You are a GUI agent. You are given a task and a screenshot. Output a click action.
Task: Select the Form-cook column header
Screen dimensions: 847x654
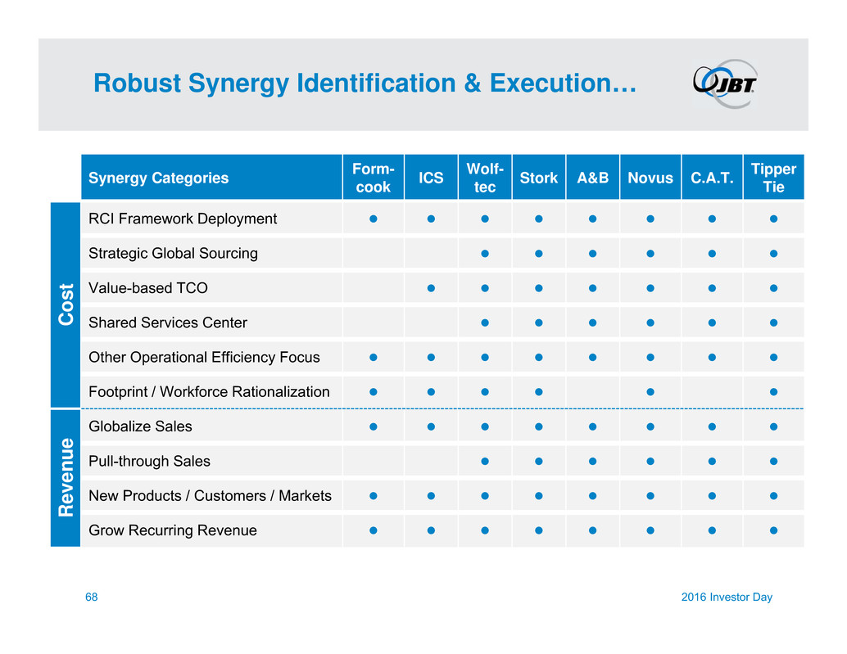pyautogui.click(x=373, y=178)
